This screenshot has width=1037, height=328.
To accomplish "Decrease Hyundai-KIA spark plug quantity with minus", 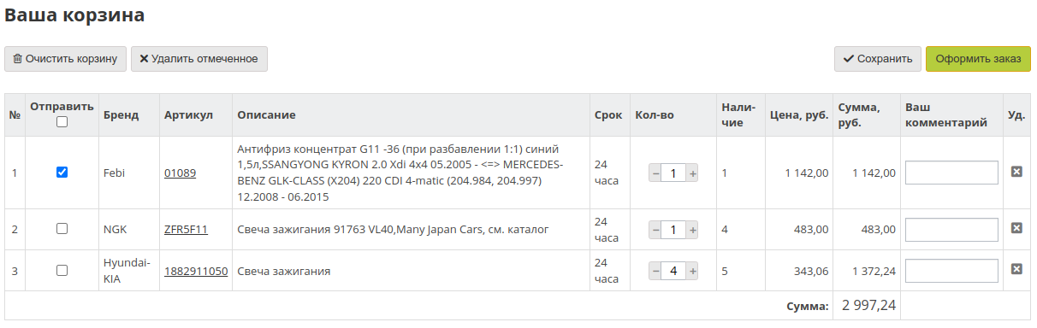I will (x=655, y=271).
